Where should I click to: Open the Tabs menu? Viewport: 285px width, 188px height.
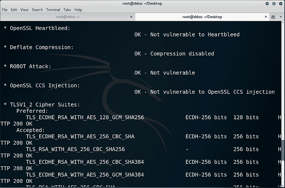(x=67, y=10)
